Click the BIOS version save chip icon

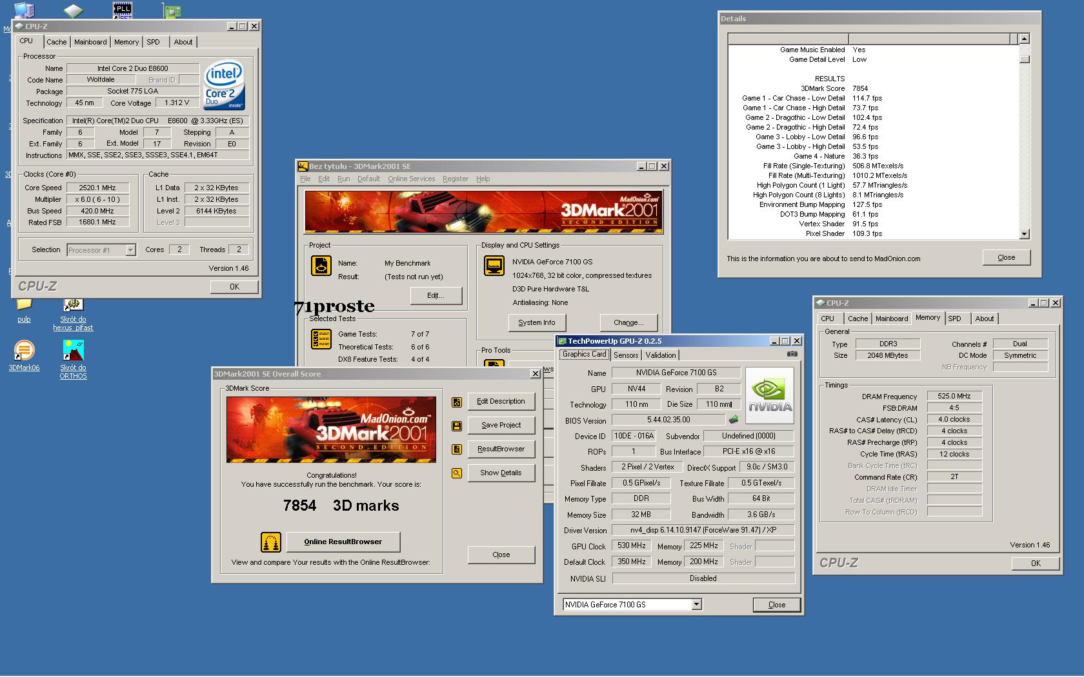[734, 420]
